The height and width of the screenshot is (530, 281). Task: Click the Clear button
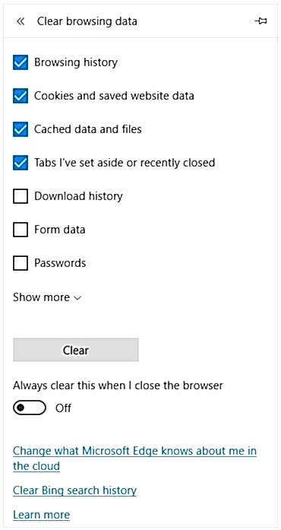[76, 350]
